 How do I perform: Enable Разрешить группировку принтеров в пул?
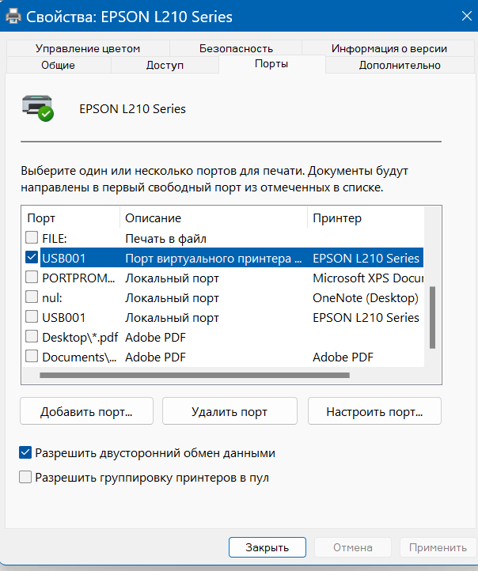click(25, 477)
